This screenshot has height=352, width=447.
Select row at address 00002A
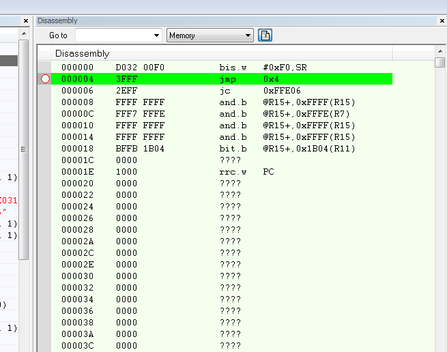coord(222,241)
